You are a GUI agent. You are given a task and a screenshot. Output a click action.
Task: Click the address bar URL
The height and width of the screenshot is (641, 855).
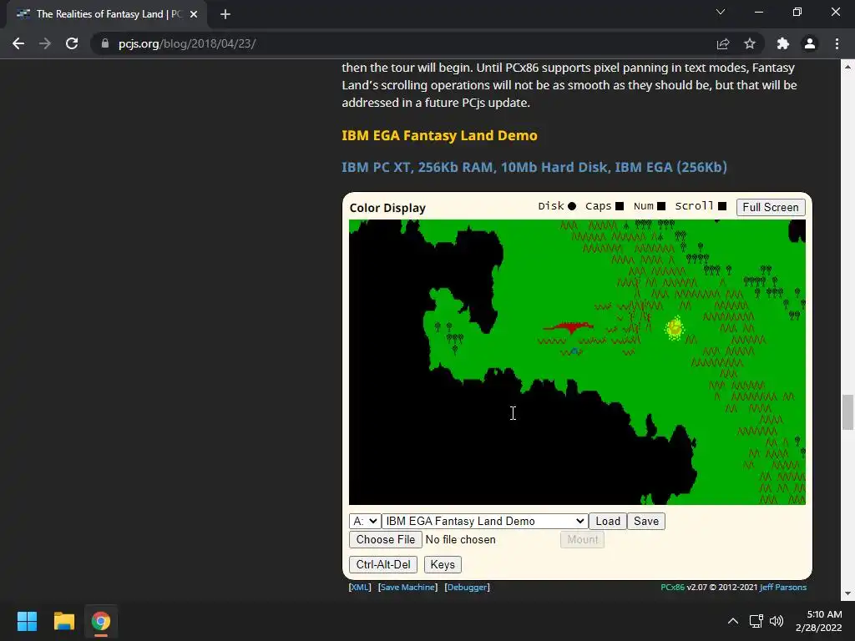click(x=187, y=43)
